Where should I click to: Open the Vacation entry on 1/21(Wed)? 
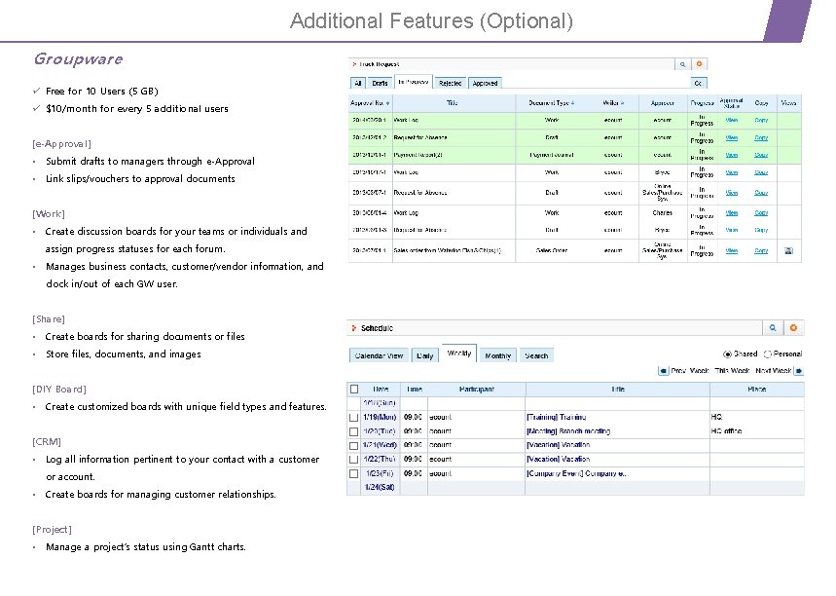coord(559,445)
